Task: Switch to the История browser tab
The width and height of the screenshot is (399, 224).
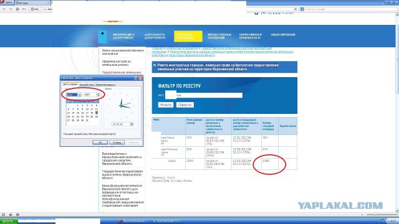Action: 32,2
